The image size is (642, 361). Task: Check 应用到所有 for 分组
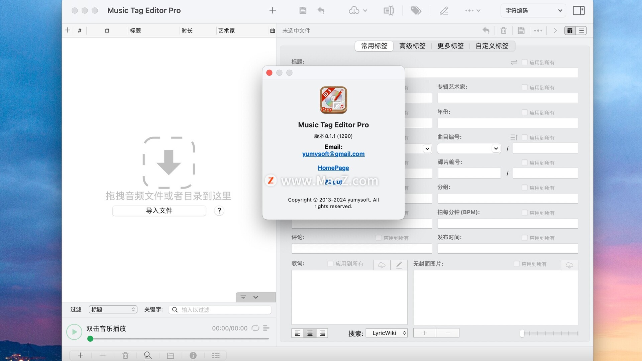tap(525, 188)
